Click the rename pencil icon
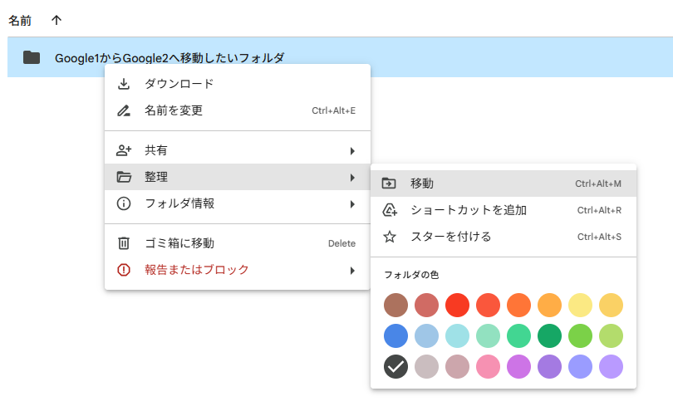 [124, 110]
